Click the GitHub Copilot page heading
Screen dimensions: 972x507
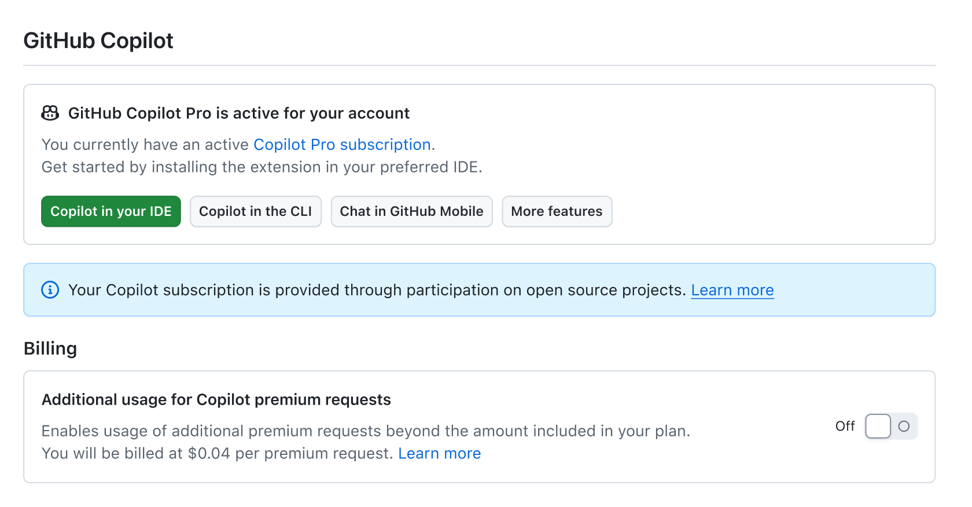(x=98, y=41)
